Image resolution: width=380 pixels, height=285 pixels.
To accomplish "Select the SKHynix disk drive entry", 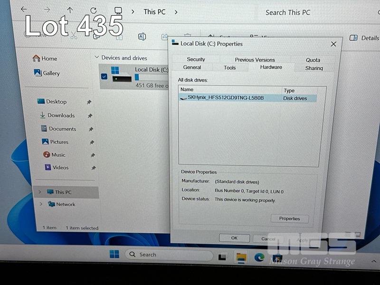I will pos(226,98).
